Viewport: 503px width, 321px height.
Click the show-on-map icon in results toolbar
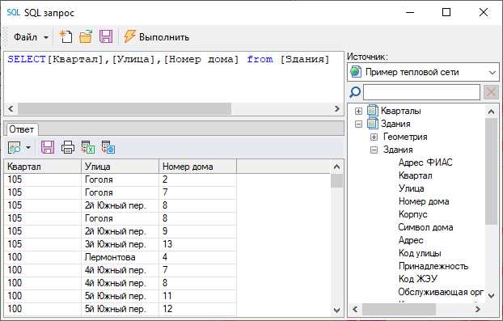(14, 147)
